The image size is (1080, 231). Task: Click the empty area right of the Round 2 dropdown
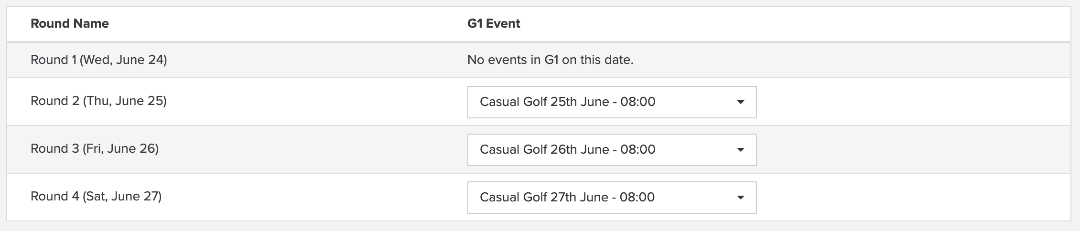(x=913, y=102)
